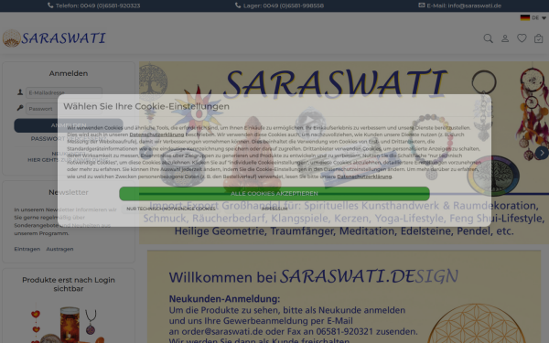Advance the banner with next arrow
Screen dimensions: 549x343
tap(542, 152)
